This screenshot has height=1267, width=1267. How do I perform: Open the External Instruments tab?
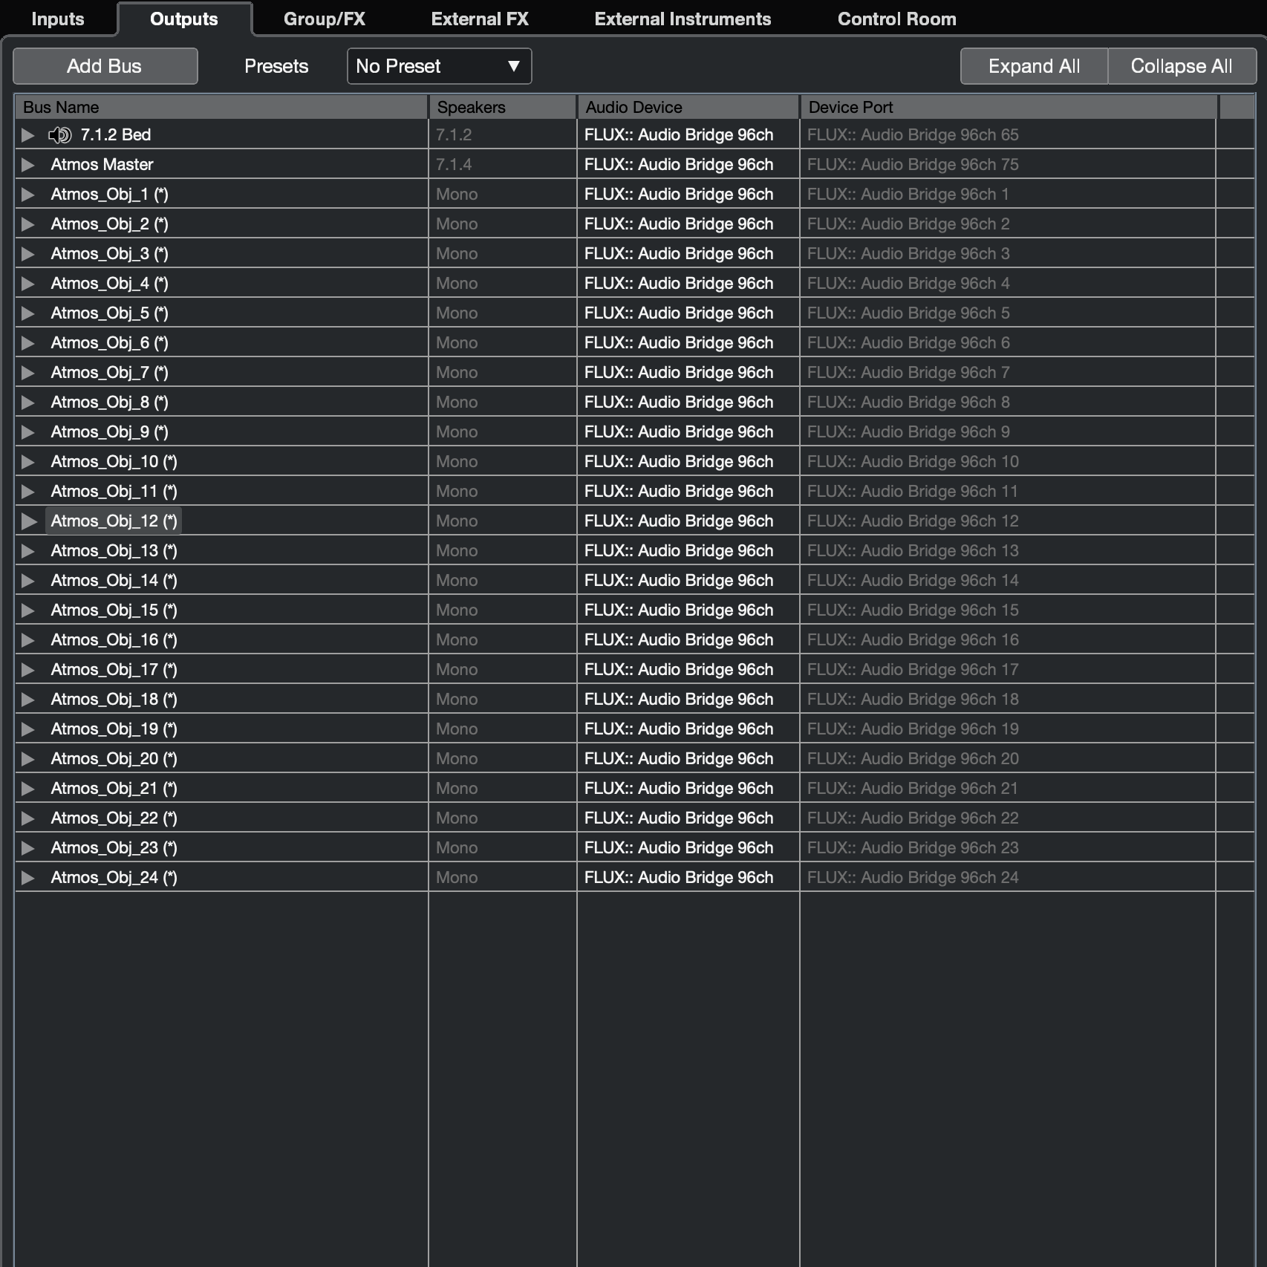point(683,19)
